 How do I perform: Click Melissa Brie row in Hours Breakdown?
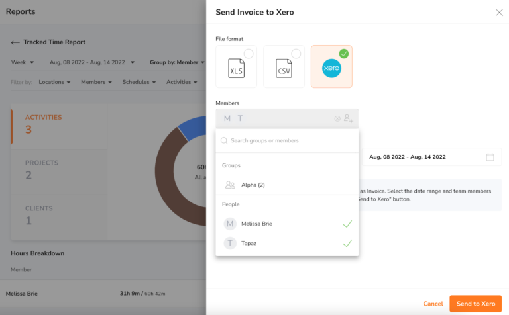pyautogui.click(x=103, y=294)
